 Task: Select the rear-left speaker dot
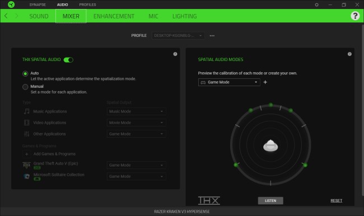236,165
